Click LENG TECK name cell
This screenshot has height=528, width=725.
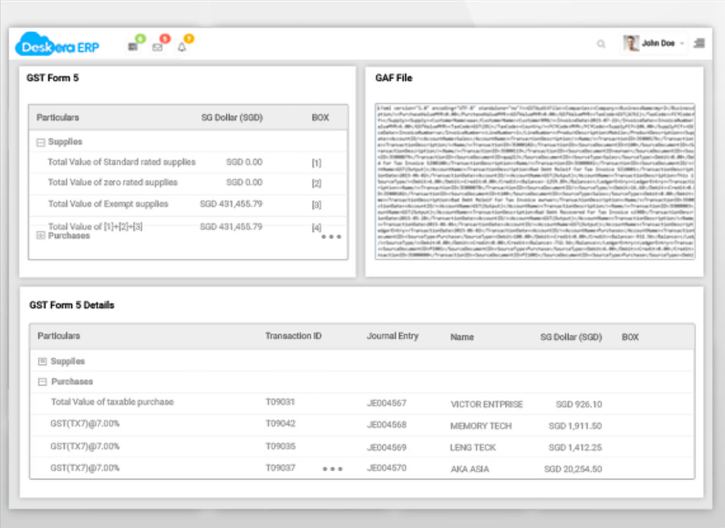click(x=472, y=447)
